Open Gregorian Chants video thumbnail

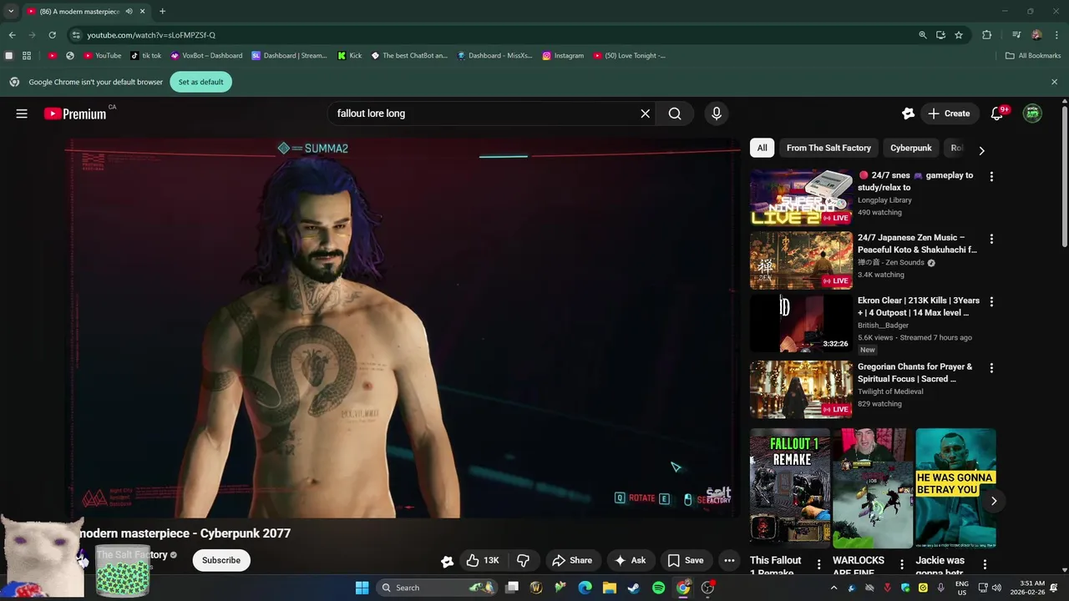coord(801,389)
